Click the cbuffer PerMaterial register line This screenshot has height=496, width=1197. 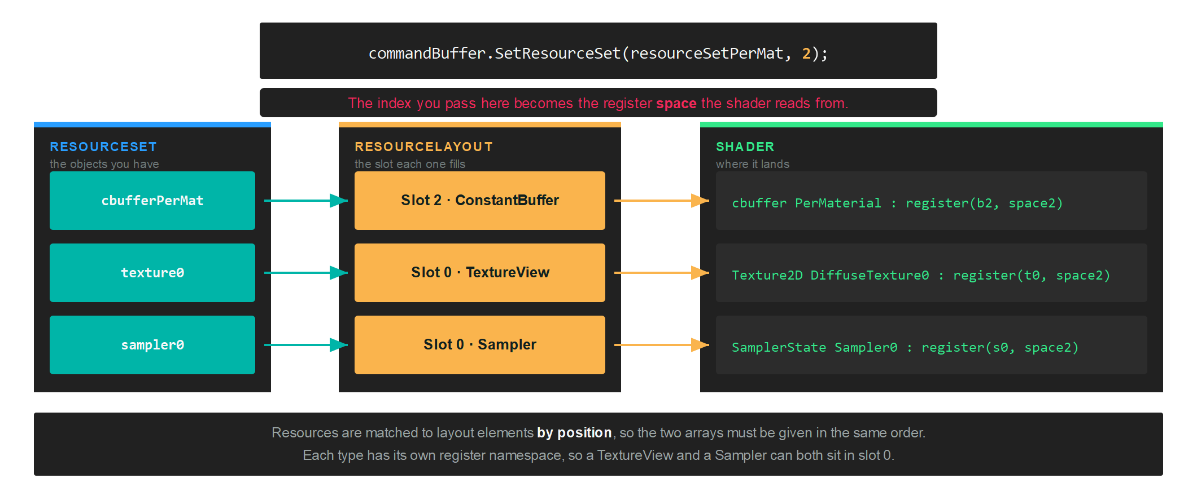(932, 201)
